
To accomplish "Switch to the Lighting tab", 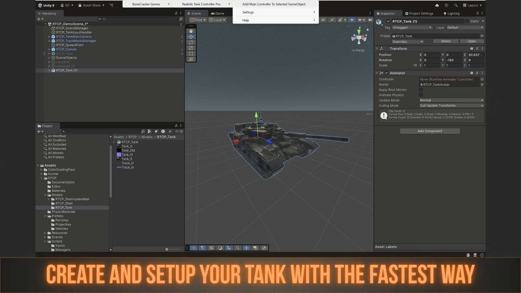I will point(451,13).
